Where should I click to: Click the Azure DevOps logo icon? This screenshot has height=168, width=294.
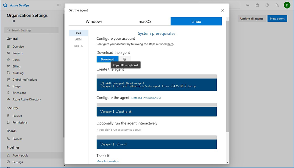(5, 5)
